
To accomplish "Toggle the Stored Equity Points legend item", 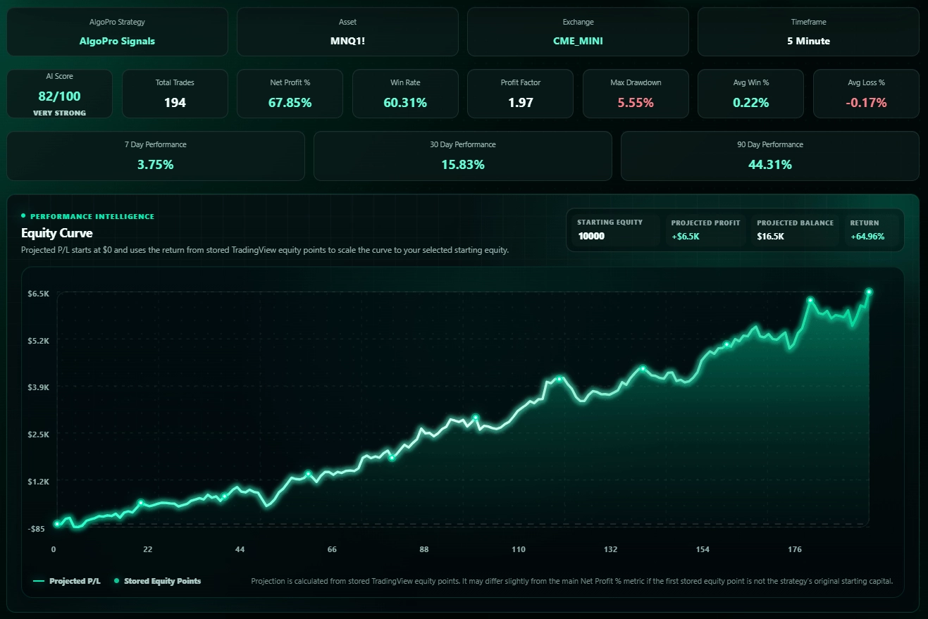I will point(157,581).
